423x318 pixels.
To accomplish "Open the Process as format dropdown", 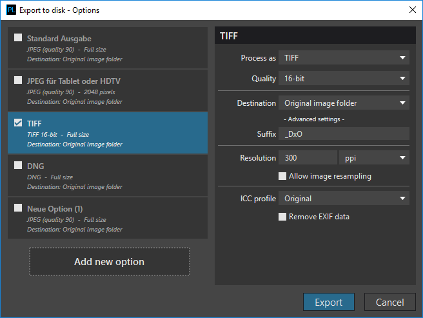I will pos(344,57).
